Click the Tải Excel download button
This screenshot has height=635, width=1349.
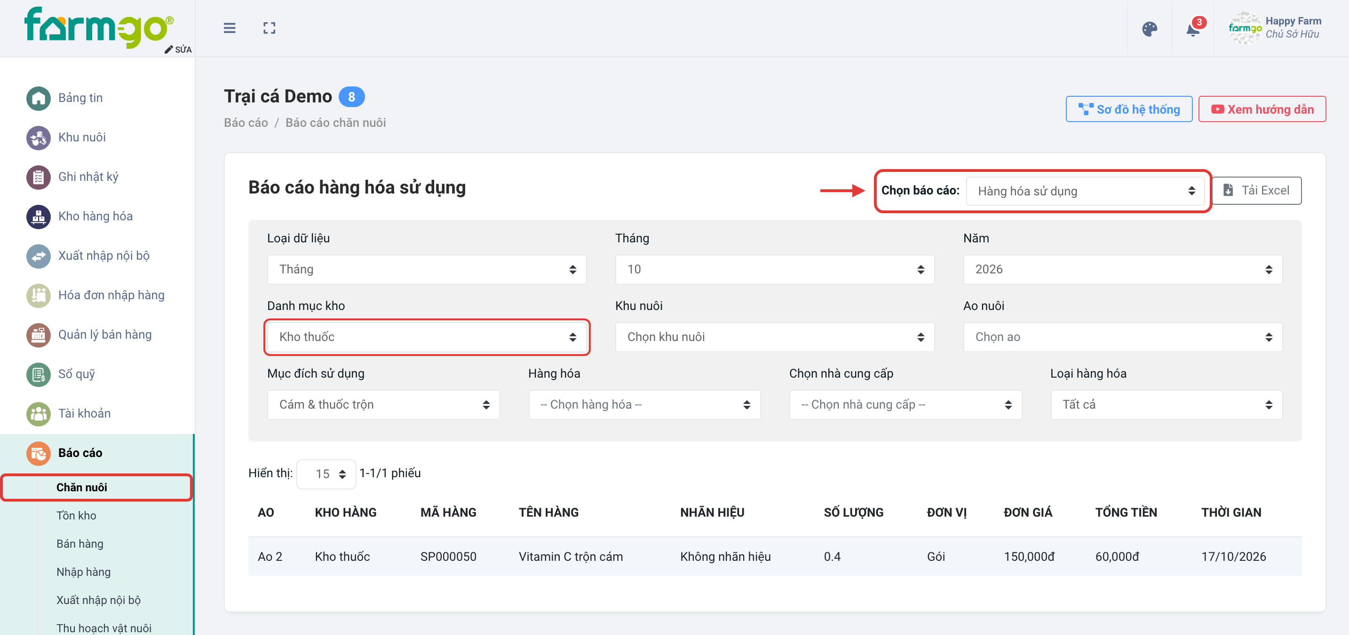1256,190
